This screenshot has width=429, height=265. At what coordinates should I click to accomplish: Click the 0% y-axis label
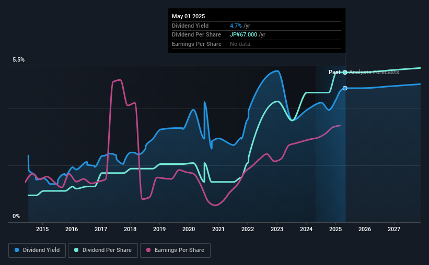[x=16, y=216]
